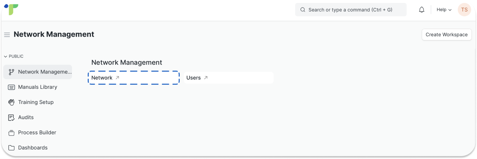Click the Dashboards folder icon

coord(11,148)
